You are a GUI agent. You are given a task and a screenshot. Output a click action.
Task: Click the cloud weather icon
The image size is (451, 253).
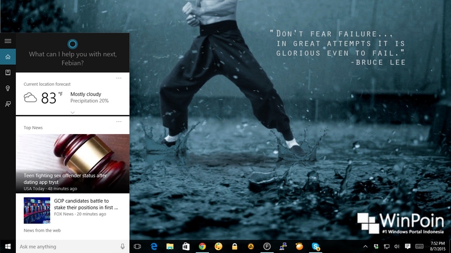tap(30, 97)
